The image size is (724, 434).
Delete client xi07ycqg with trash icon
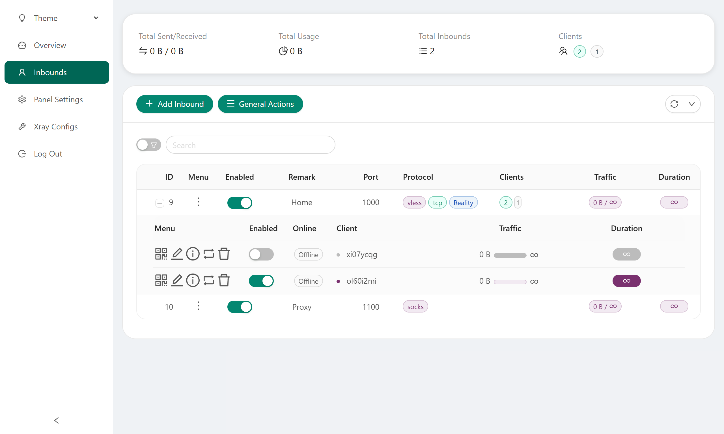pyautogui.click(x=224, y=254)
